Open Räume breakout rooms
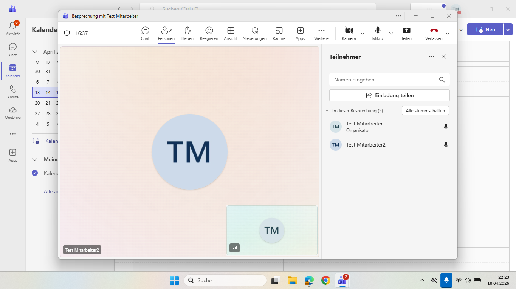 [x=279, y=33]
